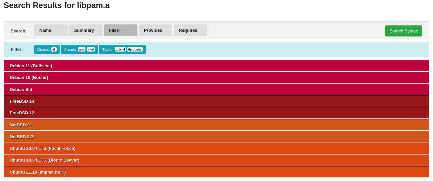The width and height of the screenshot is (433, 181).
Task: Click the 'Search:' label
Action: click(19, 31)
